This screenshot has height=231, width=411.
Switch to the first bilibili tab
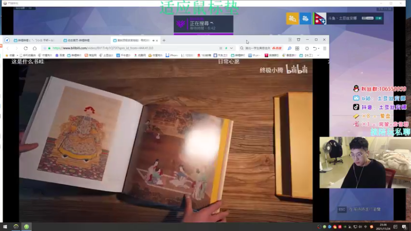34,41
